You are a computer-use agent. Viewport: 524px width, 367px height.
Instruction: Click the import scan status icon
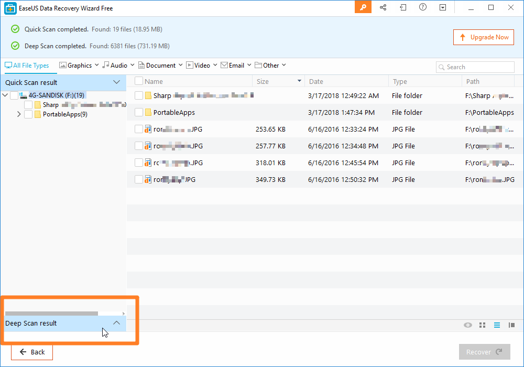tap(403, 7)
